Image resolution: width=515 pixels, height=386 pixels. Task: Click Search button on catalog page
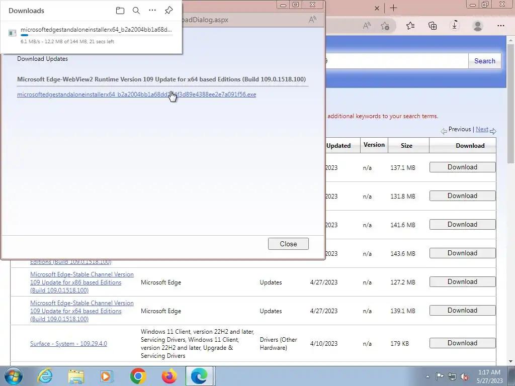point(484,61)
